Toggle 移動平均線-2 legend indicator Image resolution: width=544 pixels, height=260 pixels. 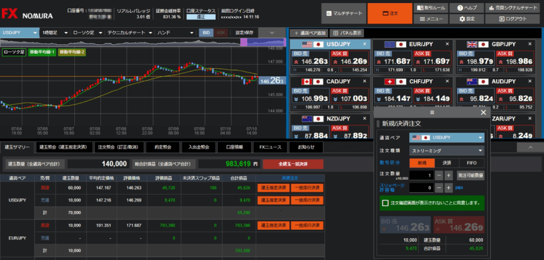pyautogui.click(x=72, y=52)
